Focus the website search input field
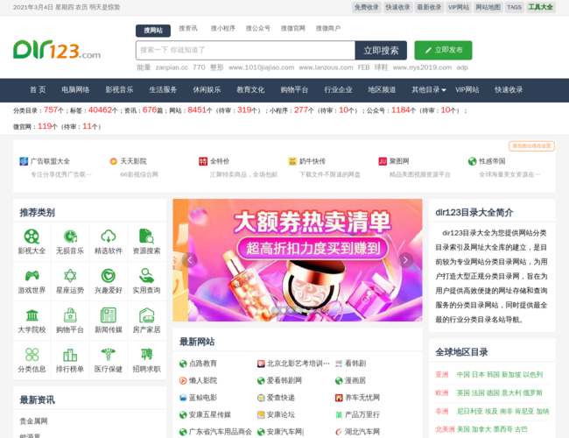569x438 pixels. coord(245,50)
